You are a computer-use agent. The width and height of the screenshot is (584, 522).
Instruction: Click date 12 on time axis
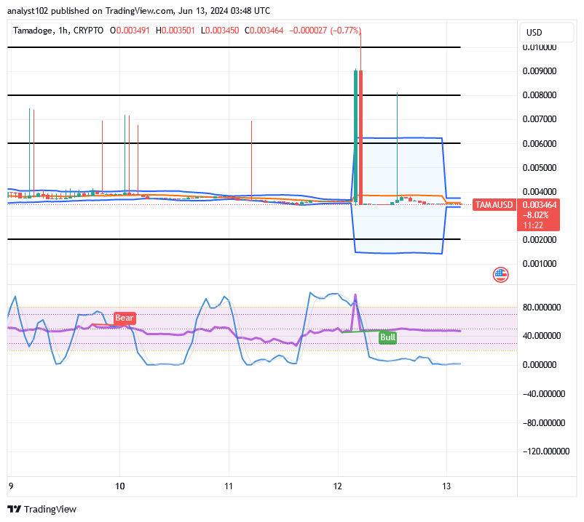[337, 486]
